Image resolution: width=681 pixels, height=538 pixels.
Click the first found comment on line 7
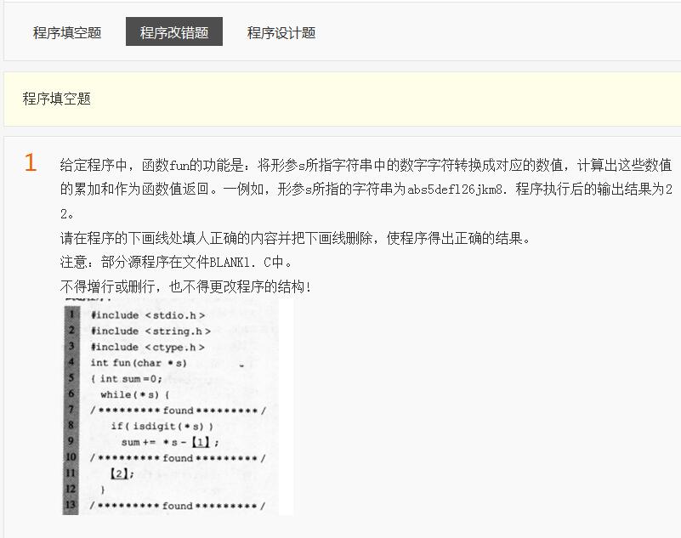click(x=178, y=411)
